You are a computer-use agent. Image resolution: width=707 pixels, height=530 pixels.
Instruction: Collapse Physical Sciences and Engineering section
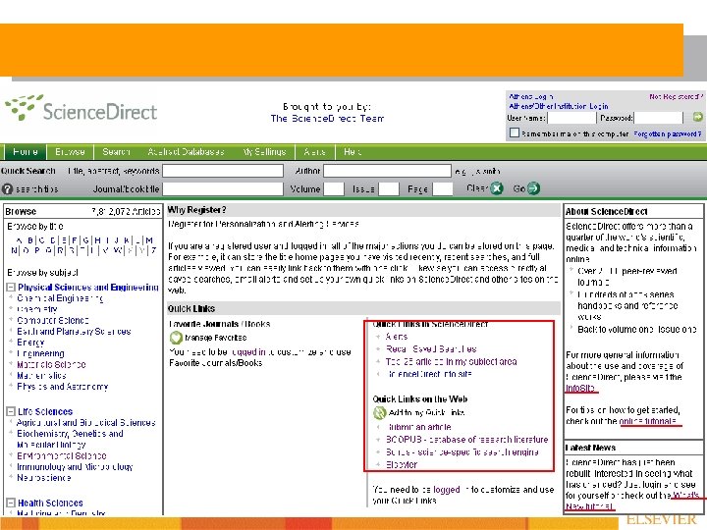click(x=11, y=287)
